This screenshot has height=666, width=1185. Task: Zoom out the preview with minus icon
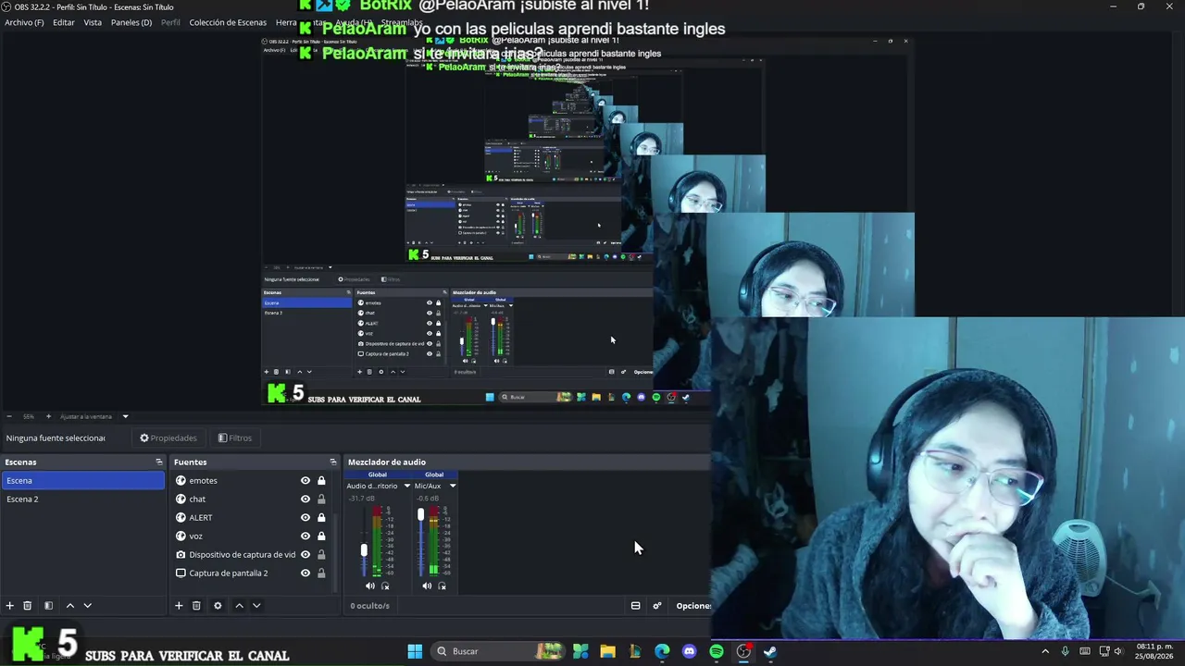[x=9, y=416]
